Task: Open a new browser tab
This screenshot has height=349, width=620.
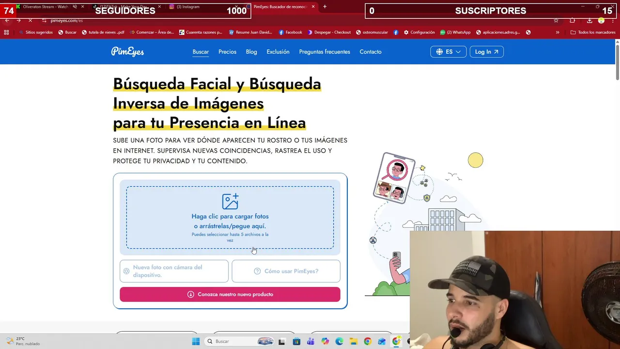Action: [325, 7]
